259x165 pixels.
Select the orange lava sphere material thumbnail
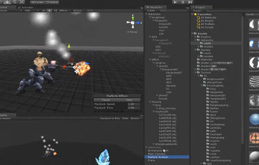[254, 138]
